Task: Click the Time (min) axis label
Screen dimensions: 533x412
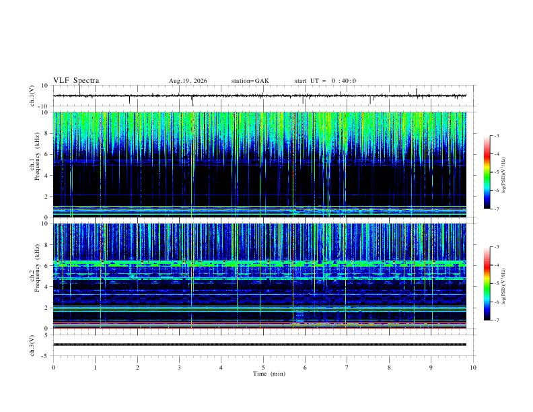Action: pyautogui.click(x=269, y=374)
